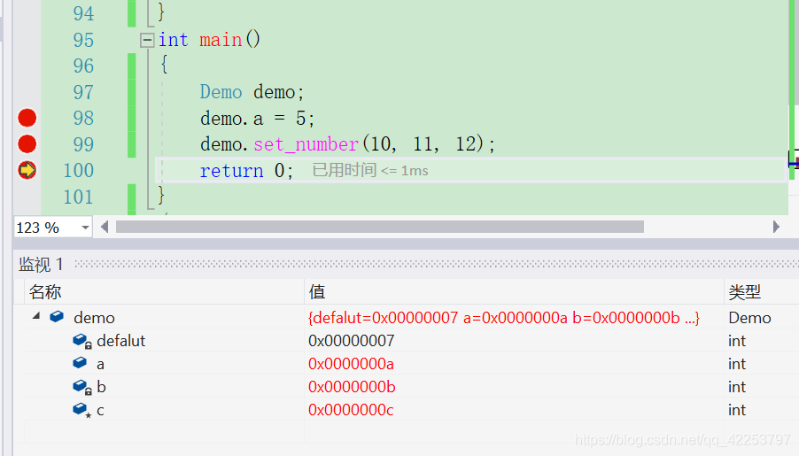Collapse the demo variable tree node
This screenshot has width=799, height=456.
(36, 316)
